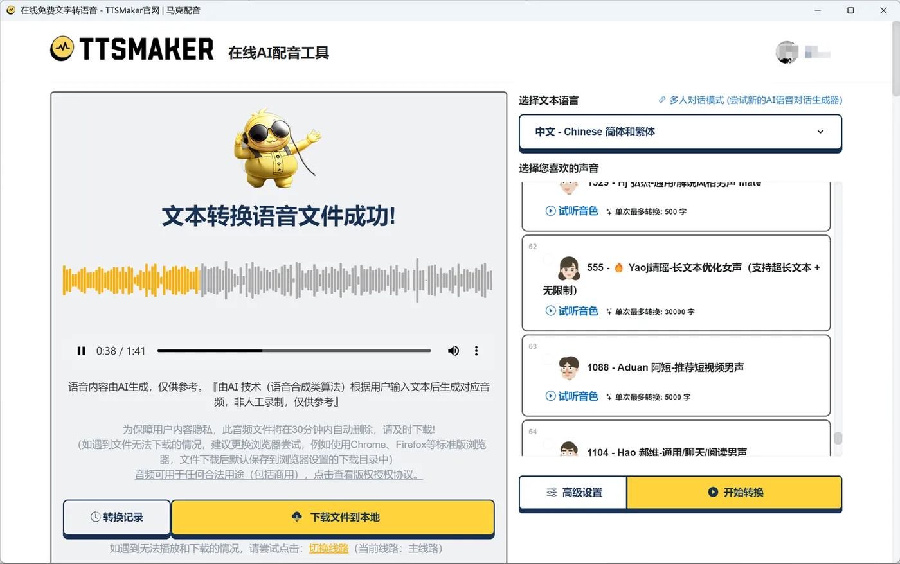
Task: Click the 切换线路 switch-line link
Action: pyautogui.click(x=328, y=549)
